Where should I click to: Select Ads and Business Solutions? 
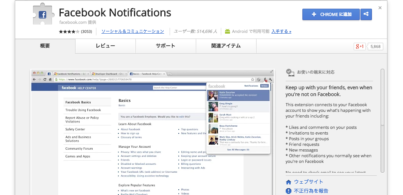click(x=78, y=139)
